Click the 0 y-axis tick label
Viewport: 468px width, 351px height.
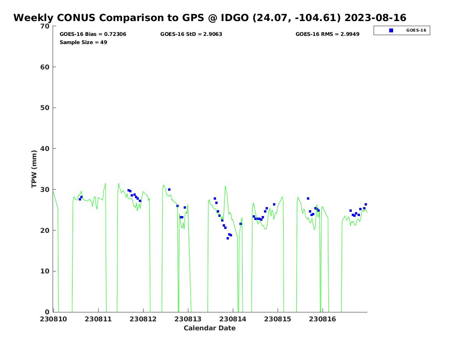point(48,312)
